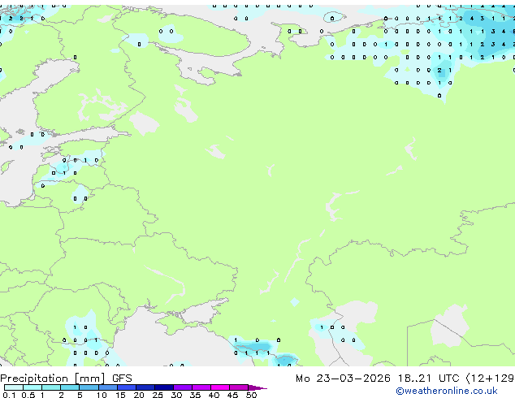The width and height of the screenshot is (515, 398).
Task: Click the '35' legend scale label
Action: (195, 395)
